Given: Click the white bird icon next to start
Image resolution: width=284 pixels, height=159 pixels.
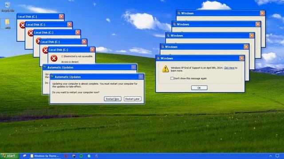Looking at the screenshot, I should click(24, 156).
